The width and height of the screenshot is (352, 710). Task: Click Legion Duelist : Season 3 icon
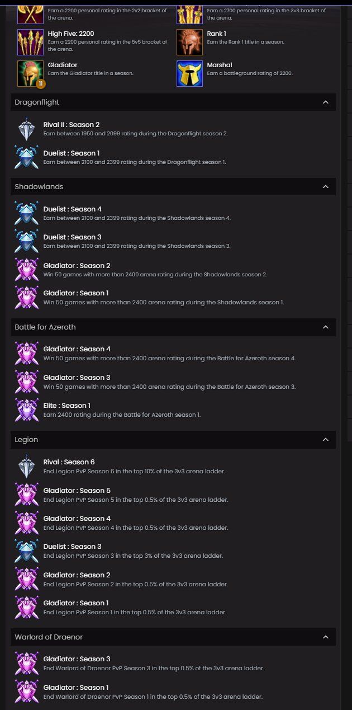pyautogui.click(x=27, y=551)
